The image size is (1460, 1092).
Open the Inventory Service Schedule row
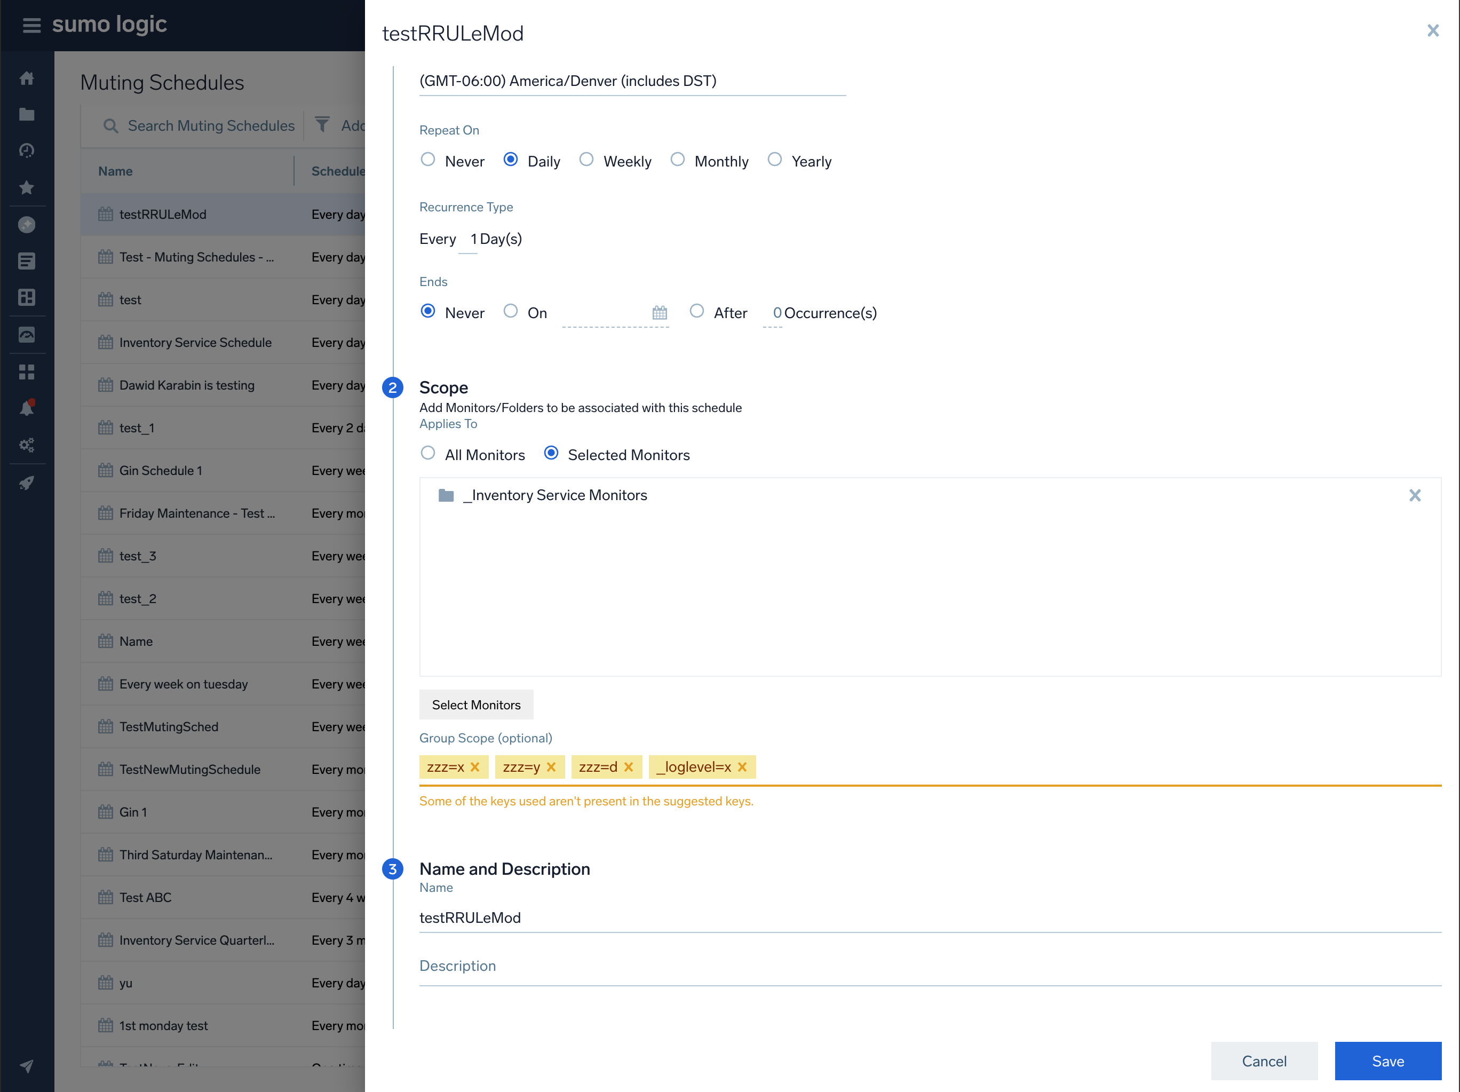195,342
